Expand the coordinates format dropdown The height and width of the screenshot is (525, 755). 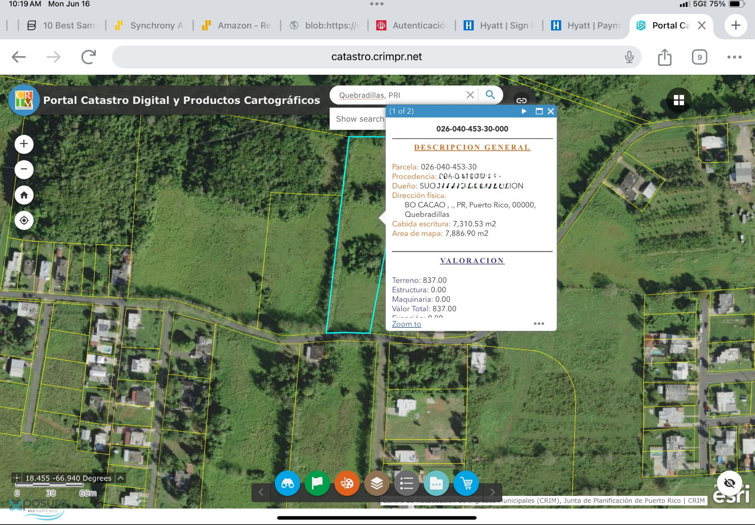(120, 478)
